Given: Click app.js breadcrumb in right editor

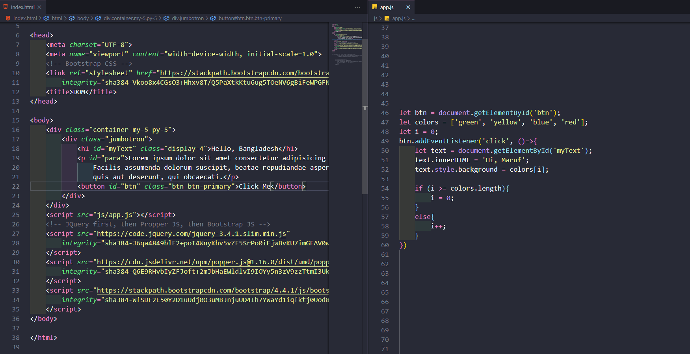Looking at the screenshot, I should click(398, 18).
